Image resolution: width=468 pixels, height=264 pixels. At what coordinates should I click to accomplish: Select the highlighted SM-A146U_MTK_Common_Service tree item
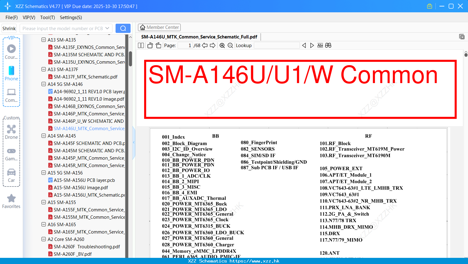[x=87, y=128]
